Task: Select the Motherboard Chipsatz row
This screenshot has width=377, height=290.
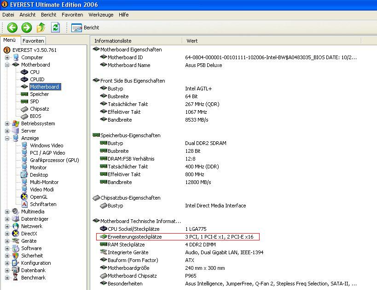Action: coord(148,276)
